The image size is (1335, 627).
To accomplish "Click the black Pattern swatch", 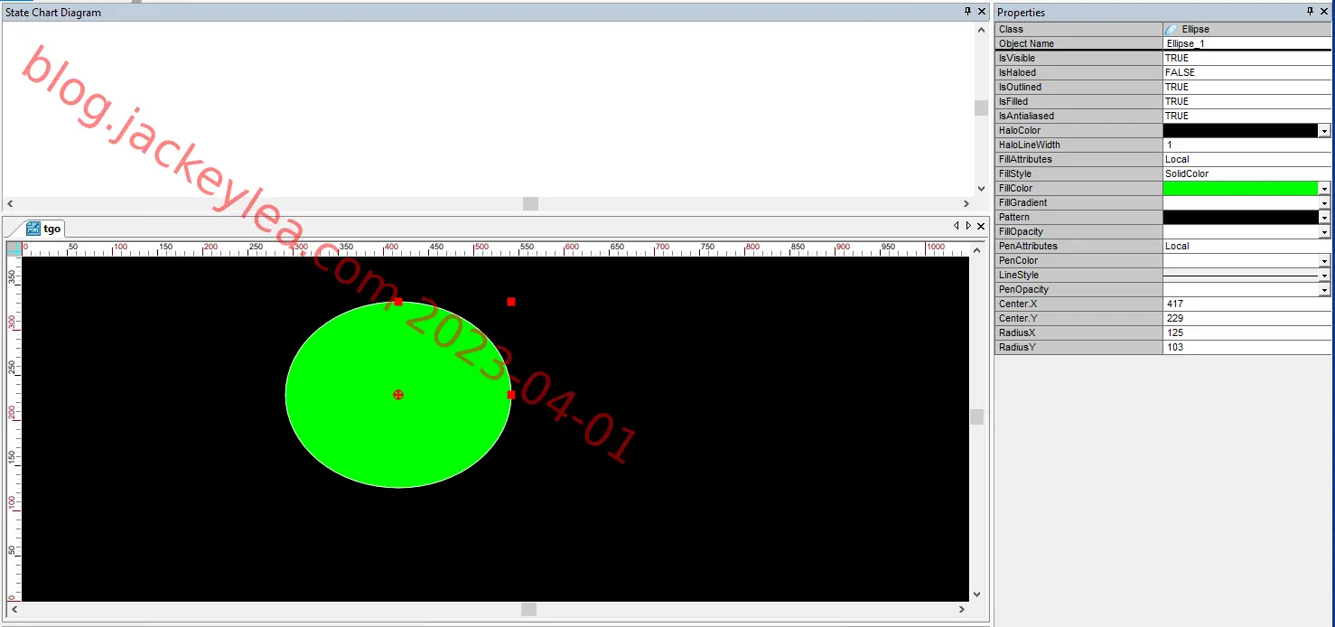I will coord(1240,218).
